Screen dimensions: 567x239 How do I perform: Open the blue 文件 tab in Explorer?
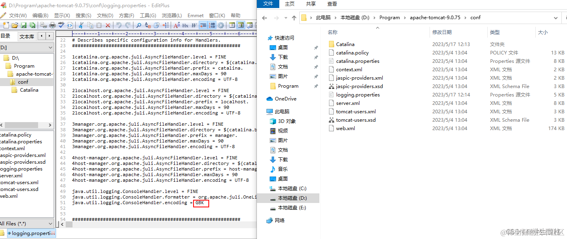coord(268,4)
